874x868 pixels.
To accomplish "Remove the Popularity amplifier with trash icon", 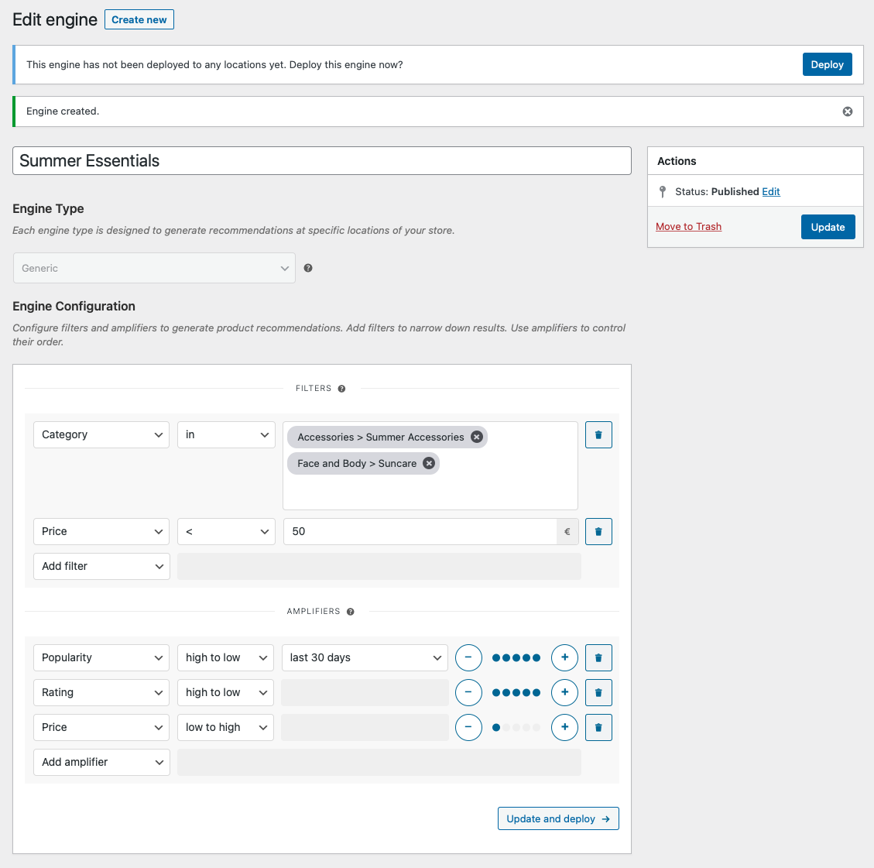I will [x=598, y=658].
